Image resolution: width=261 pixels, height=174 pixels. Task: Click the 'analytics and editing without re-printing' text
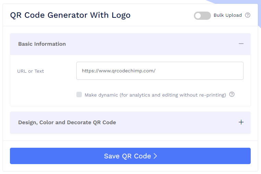[x=178, y=95]
